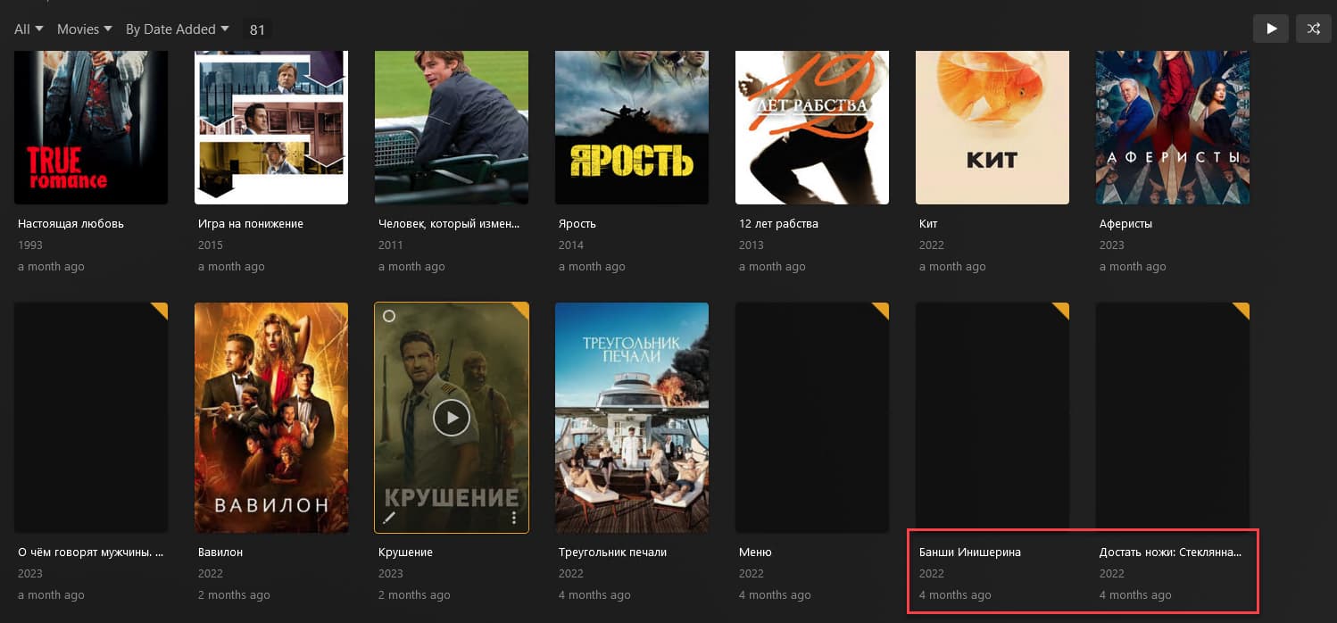Open Игра на понижение poster

pos(271,128)
